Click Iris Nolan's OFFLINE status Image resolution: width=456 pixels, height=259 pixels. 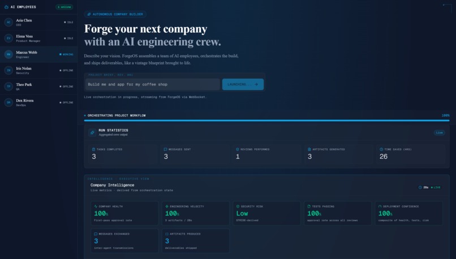click(66, 70)
